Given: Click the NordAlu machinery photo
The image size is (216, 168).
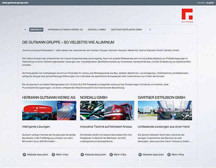Looking at the screenshot, I should 92,110.
